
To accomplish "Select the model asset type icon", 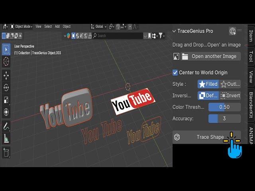I will (73, 36).
